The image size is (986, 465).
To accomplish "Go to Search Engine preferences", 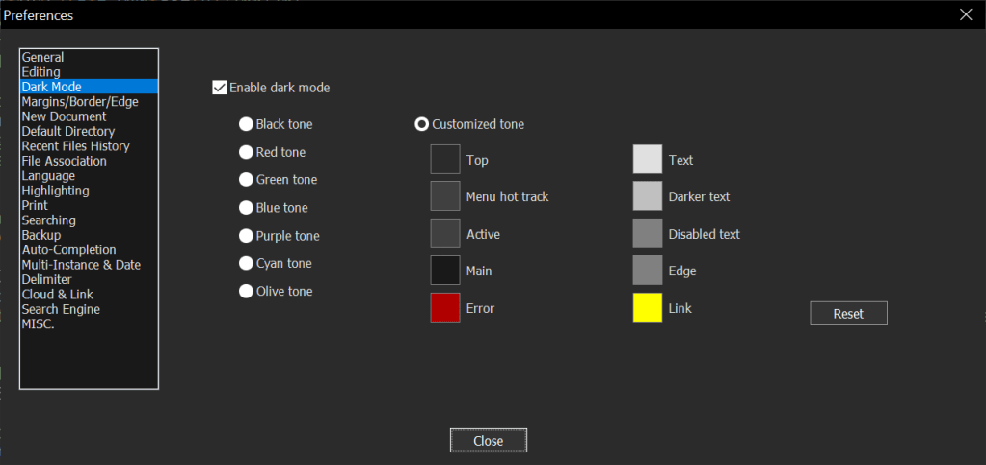I will pos(61,309).
